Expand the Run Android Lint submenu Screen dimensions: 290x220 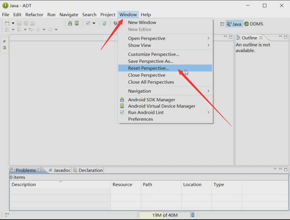point(165,112)
